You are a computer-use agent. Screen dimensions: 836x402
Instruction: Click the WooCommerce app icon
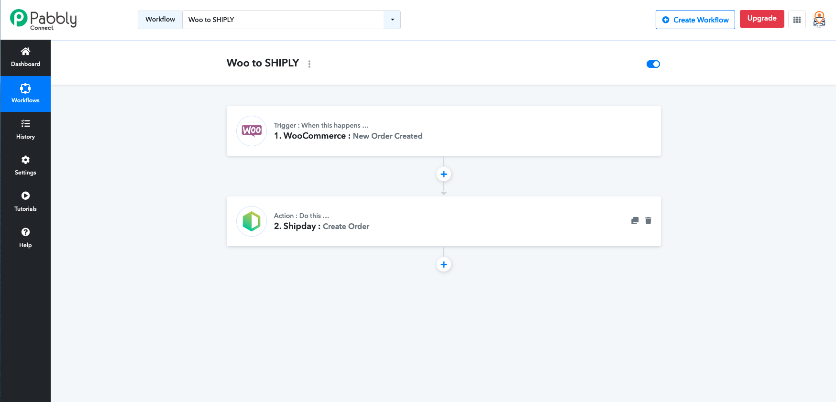point(252,131)
